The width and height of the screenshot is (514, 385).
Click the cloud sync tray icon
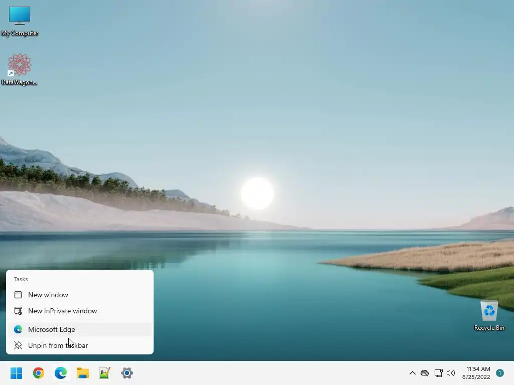tap(425, 373)
